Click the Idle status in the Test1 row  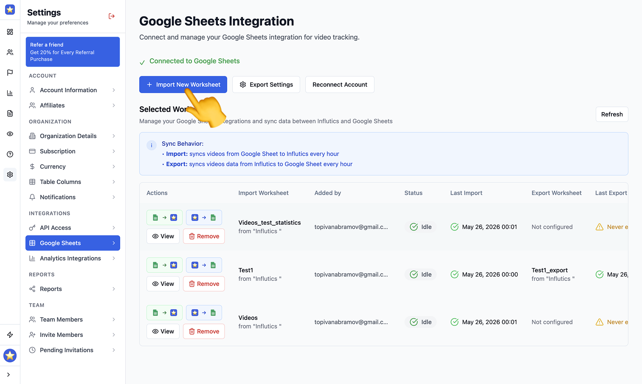click(x=420, y=274)
